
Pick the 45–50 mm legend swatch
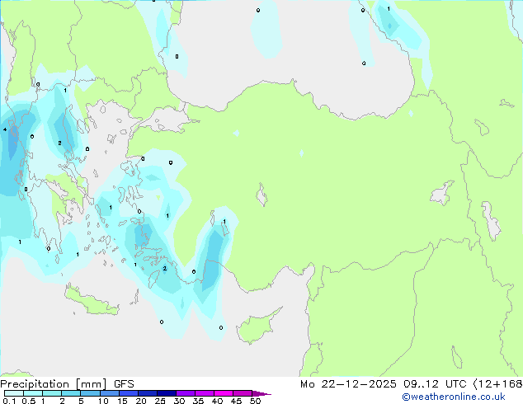pyautogui.click(x=243, y=393)
